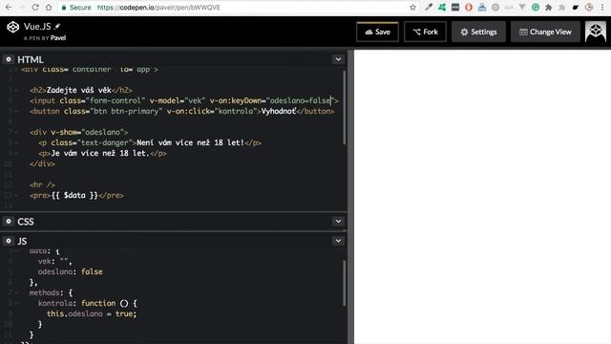This screenshot has width=611, height=344.
Task: Save the pen
Action: (377, 32)
